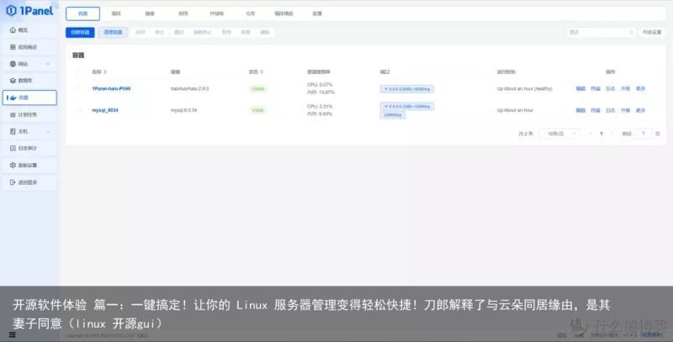
Task: Click the mysql:8.0.34 image cell
Action: click(x=183, y=110)
